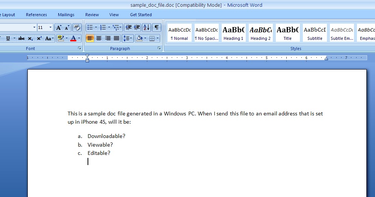375x197 pixels.
Task: Open the underline style dropdown arrow
Action: (x=14, y=38)
